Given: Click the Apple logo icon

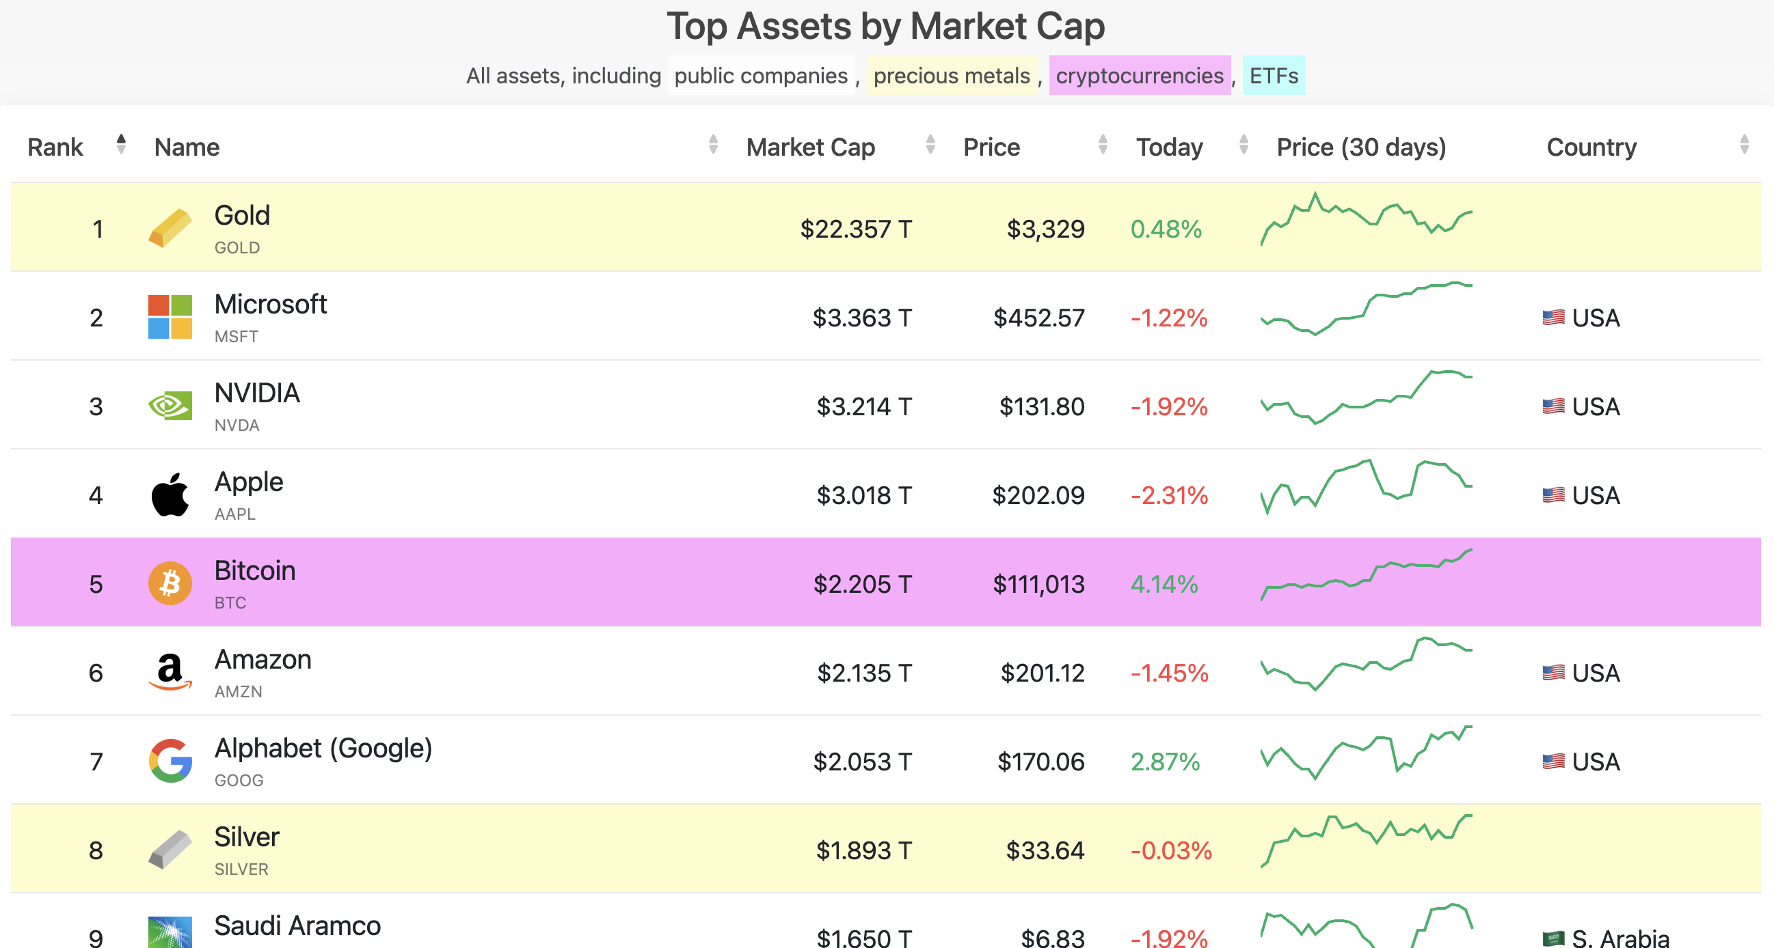Looking at the screenshot, I should (170, 494).
